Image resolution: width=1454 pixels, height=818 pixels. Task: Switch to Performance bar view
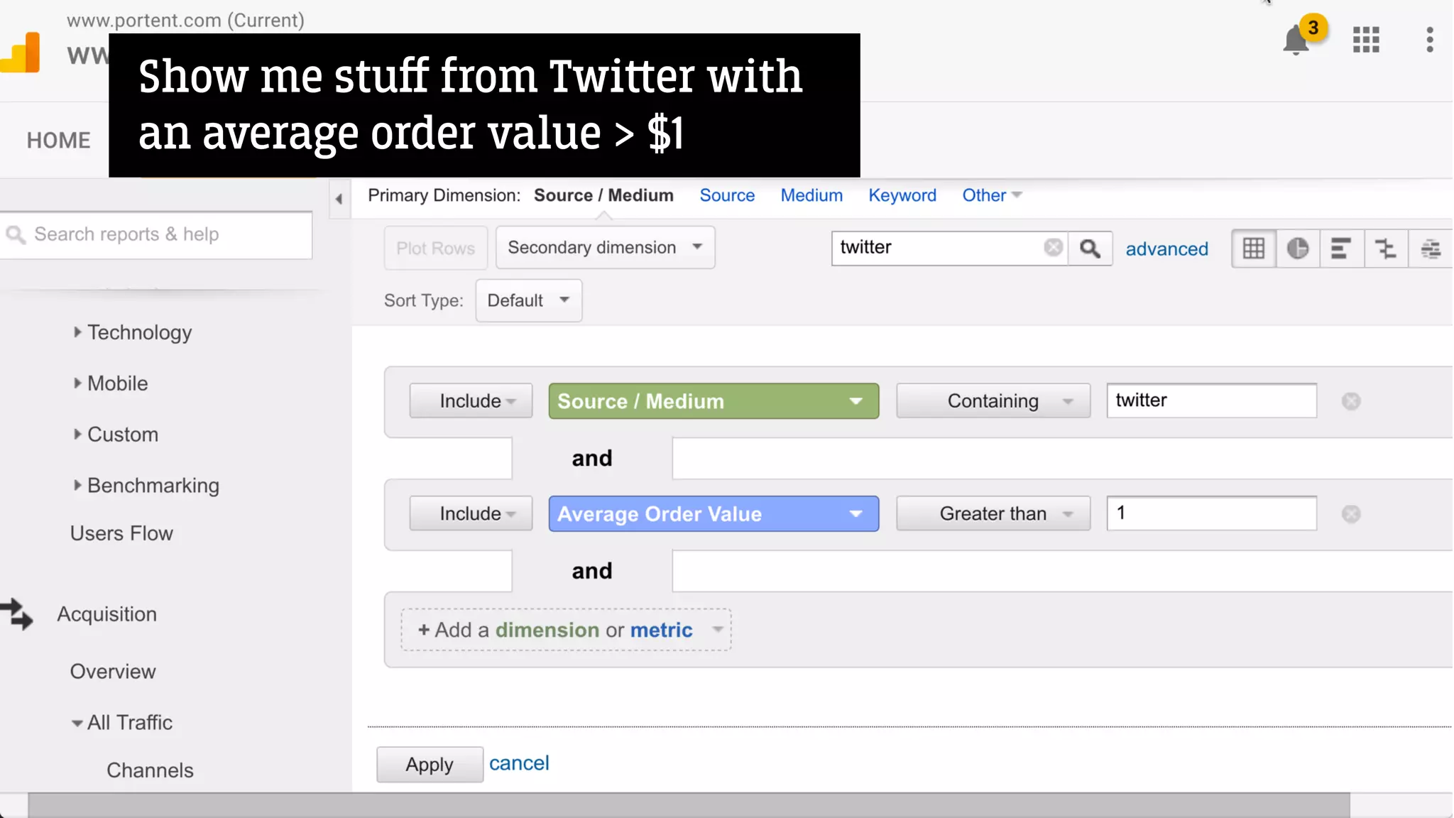click(x=1341, y=248)
